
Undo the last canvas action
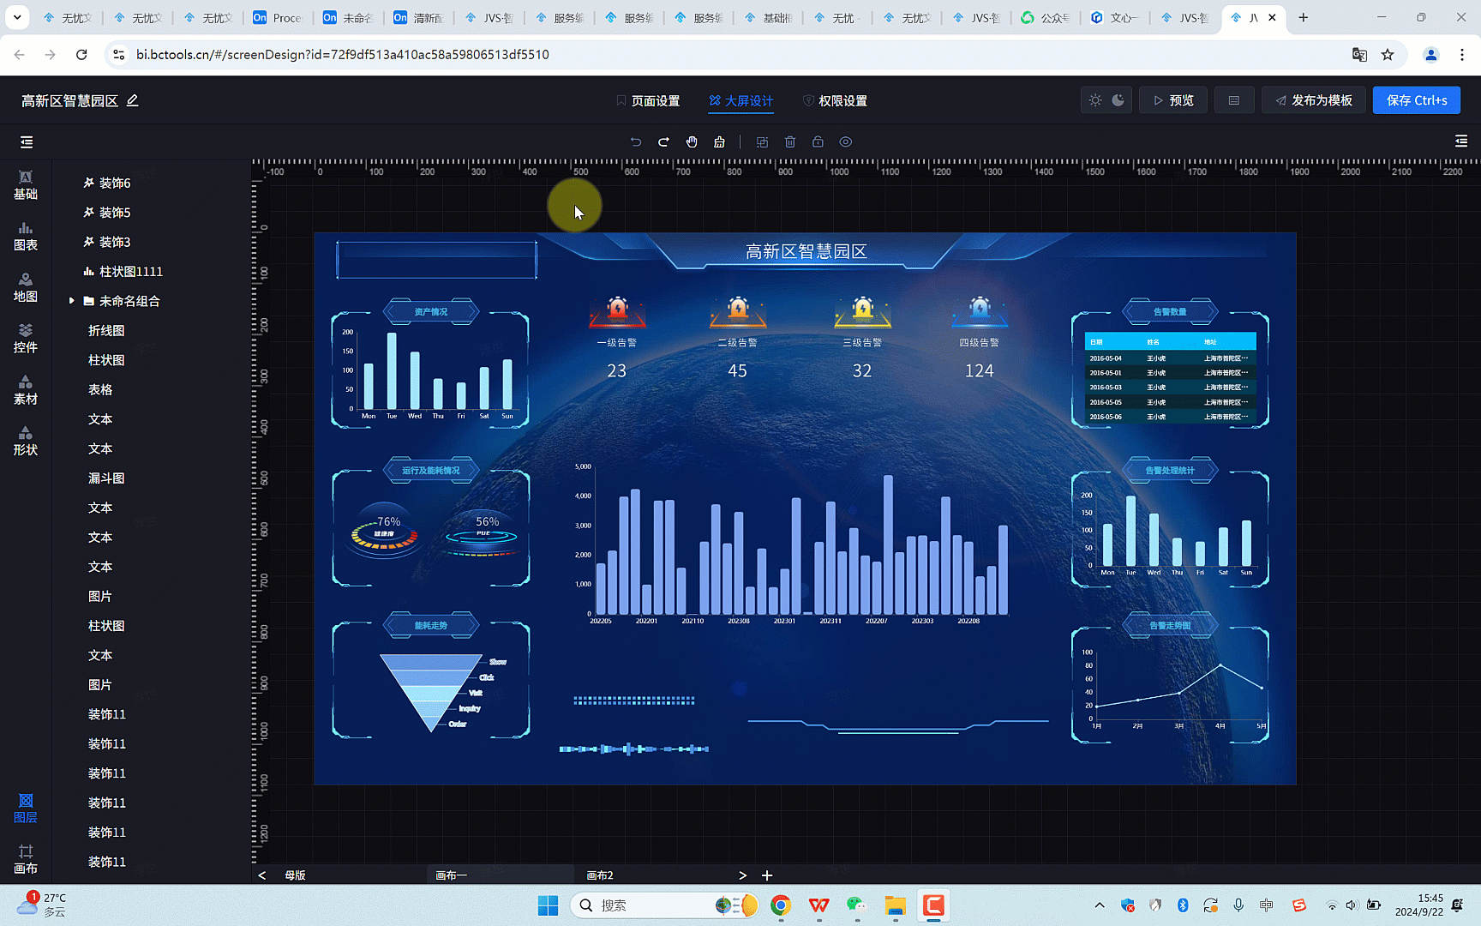[x=636, y=142]
